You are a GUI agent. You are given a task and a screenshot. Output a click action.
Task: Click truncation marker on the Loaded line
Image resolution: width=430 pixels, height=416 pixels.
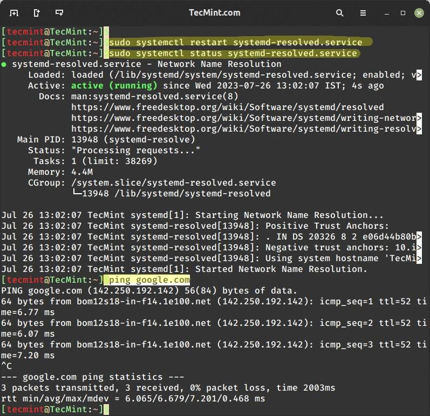tap(419, 75)
